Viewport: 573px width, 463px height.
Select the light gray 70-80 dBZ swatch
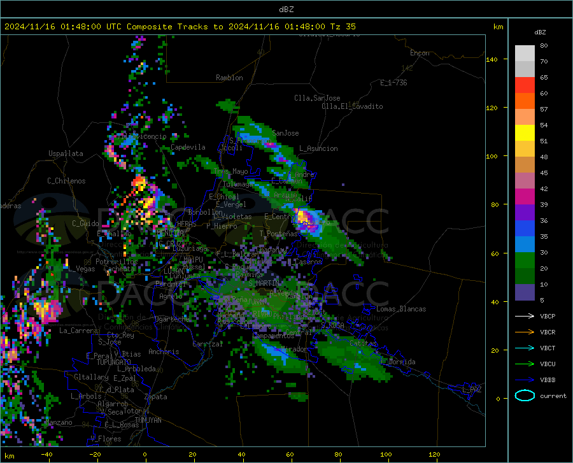pyautogui.click(x=525, y=53)
